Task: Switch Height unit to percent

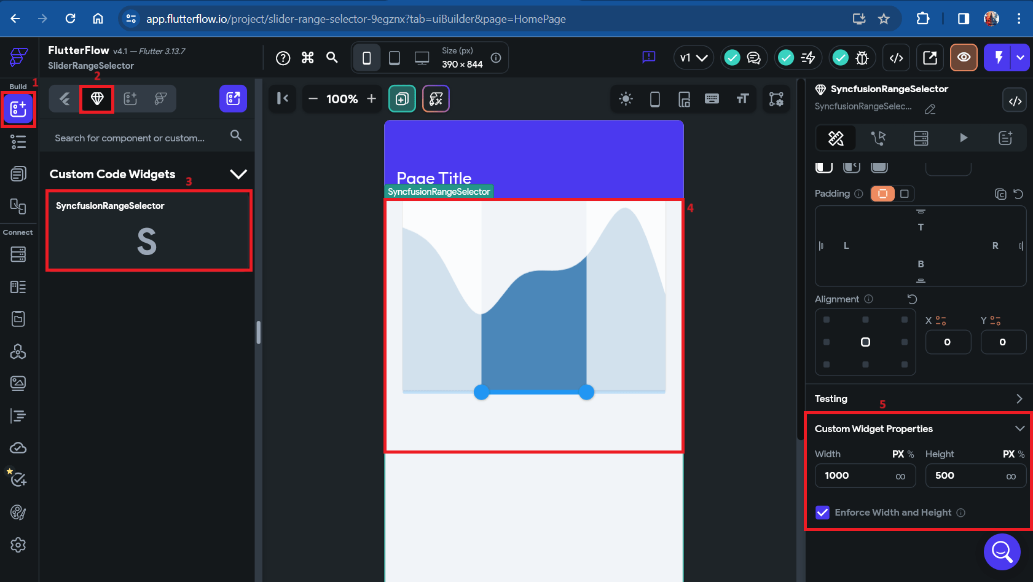Action: coord(1021,454)
